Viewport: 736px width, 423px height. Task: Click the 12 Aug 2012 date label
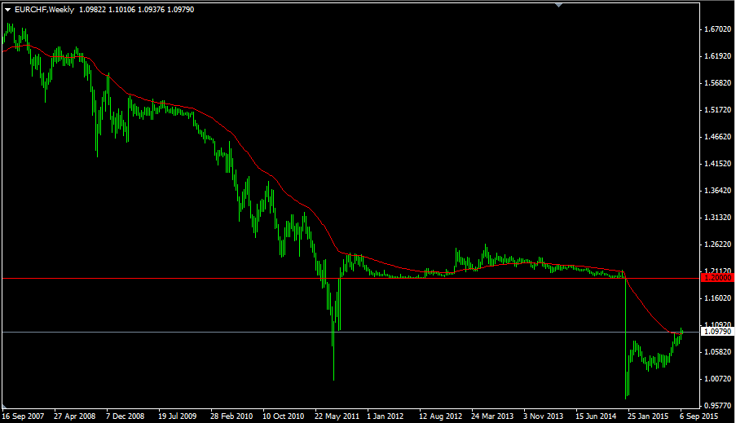point(440,416)
